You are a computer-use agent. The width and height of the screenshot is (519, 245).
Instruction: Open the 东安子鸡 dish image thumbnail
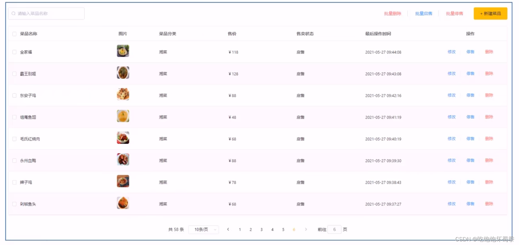coord(123,94)
